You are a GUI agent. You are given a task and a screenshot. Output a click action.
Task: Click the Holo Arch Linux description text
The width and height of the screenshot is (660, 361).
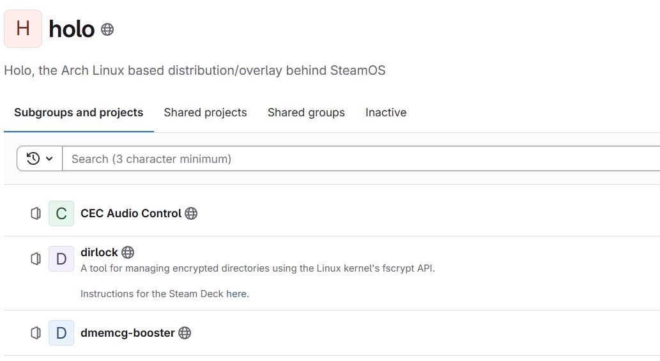click(194, 70)
